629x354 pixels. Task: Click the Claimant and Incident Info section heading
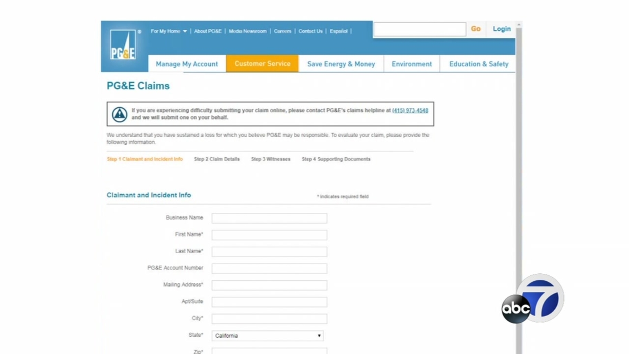pos(149,195)
